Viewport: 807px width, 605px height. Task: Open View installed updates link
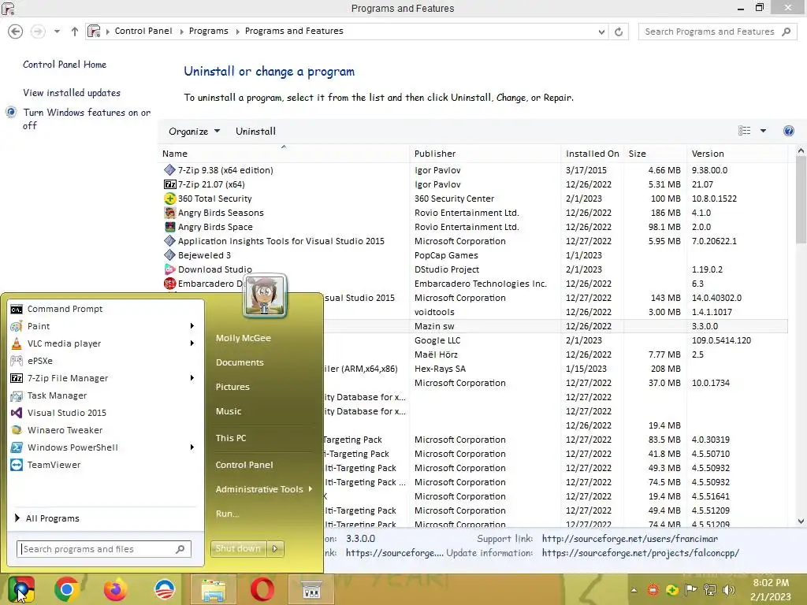[72, 93]
